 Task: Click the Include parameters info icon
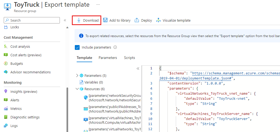115,47
